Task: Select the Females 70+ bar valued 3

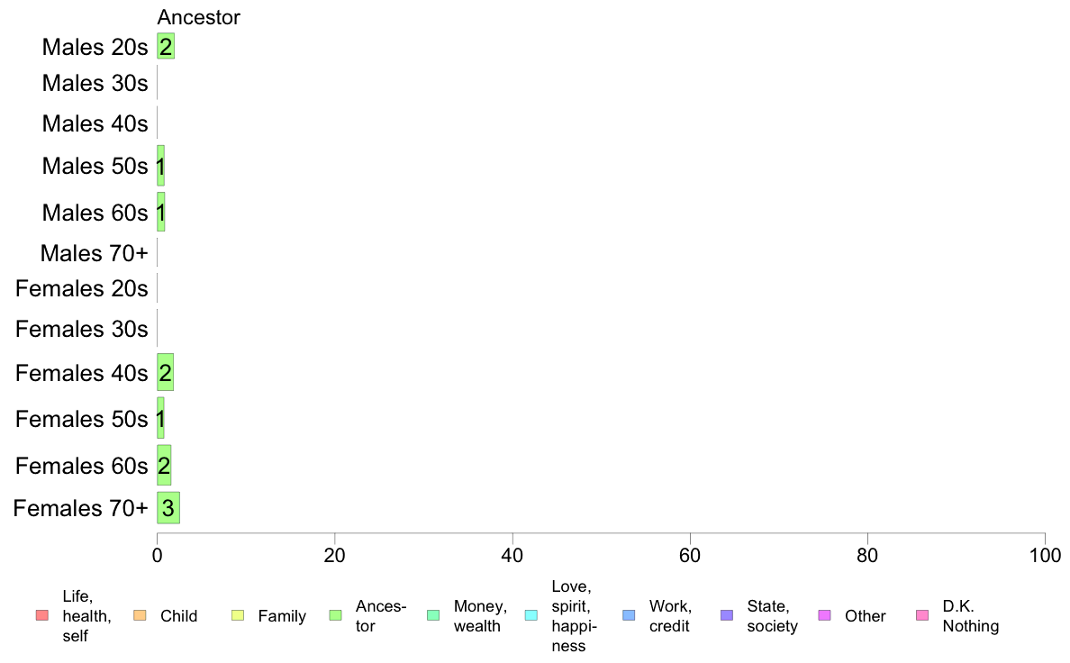Action: click(168, 507)
